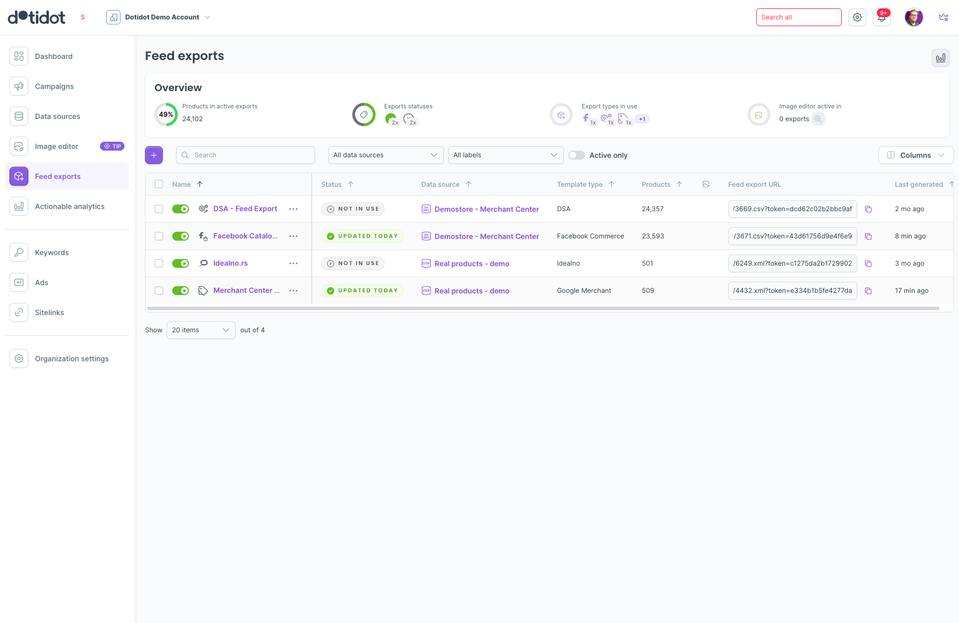Open analytics chart icon beside Feed exports title
The width and height of the screenshot is (959, 623).
click(940, 58)
